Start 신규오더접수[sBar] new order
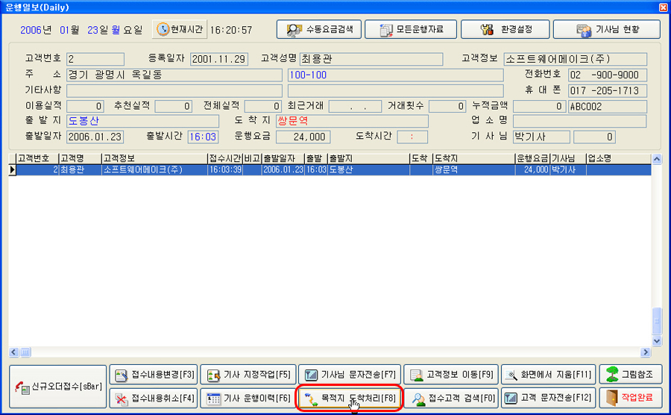671x415 pixels. pyautogui.click(x=57, y=387)
